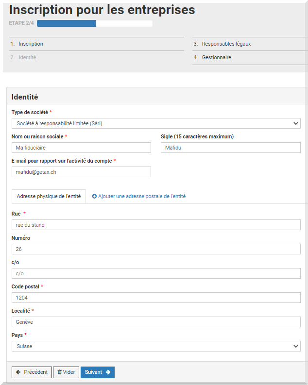The height and width of the screenshot is (385, 308).
Task: Click the Nom ou raison sociale field
Action: (81, 148)
